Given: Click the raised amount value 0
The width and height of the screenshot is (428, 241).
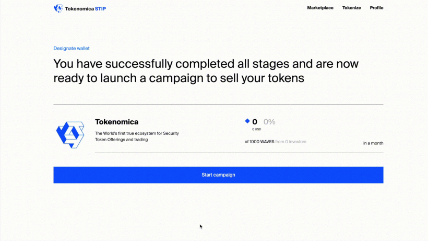Looking at the screenshot, I should click(255, 122).
